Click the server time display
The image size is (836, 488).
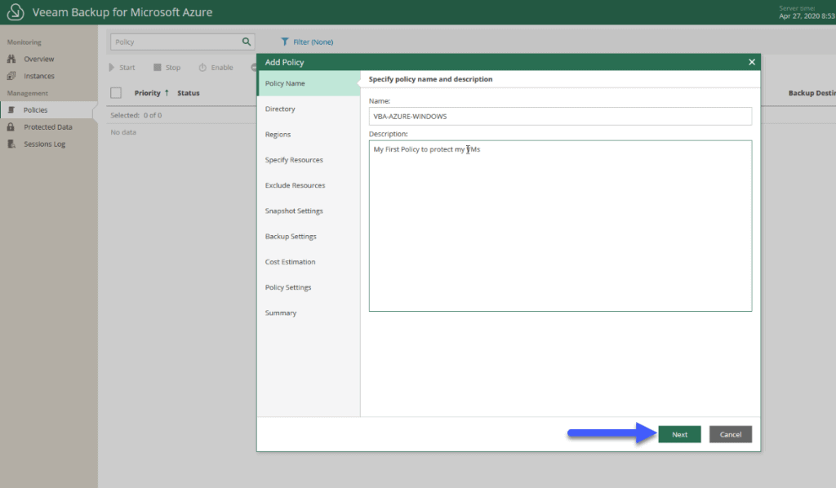click(x=807, y=12)
